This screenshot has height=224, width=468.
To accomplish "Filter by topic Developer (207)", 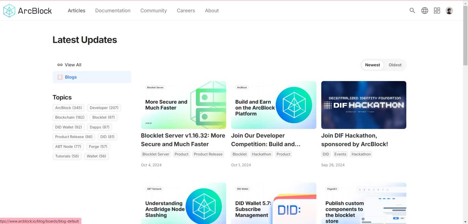I will 104,108.
